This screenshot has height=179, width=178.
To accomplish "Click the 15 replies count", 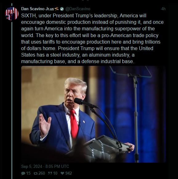I will [28, 173].
